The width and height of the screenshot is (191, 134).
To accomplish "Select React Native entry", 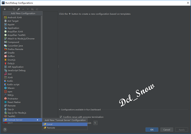I will [x=22, y=102].
